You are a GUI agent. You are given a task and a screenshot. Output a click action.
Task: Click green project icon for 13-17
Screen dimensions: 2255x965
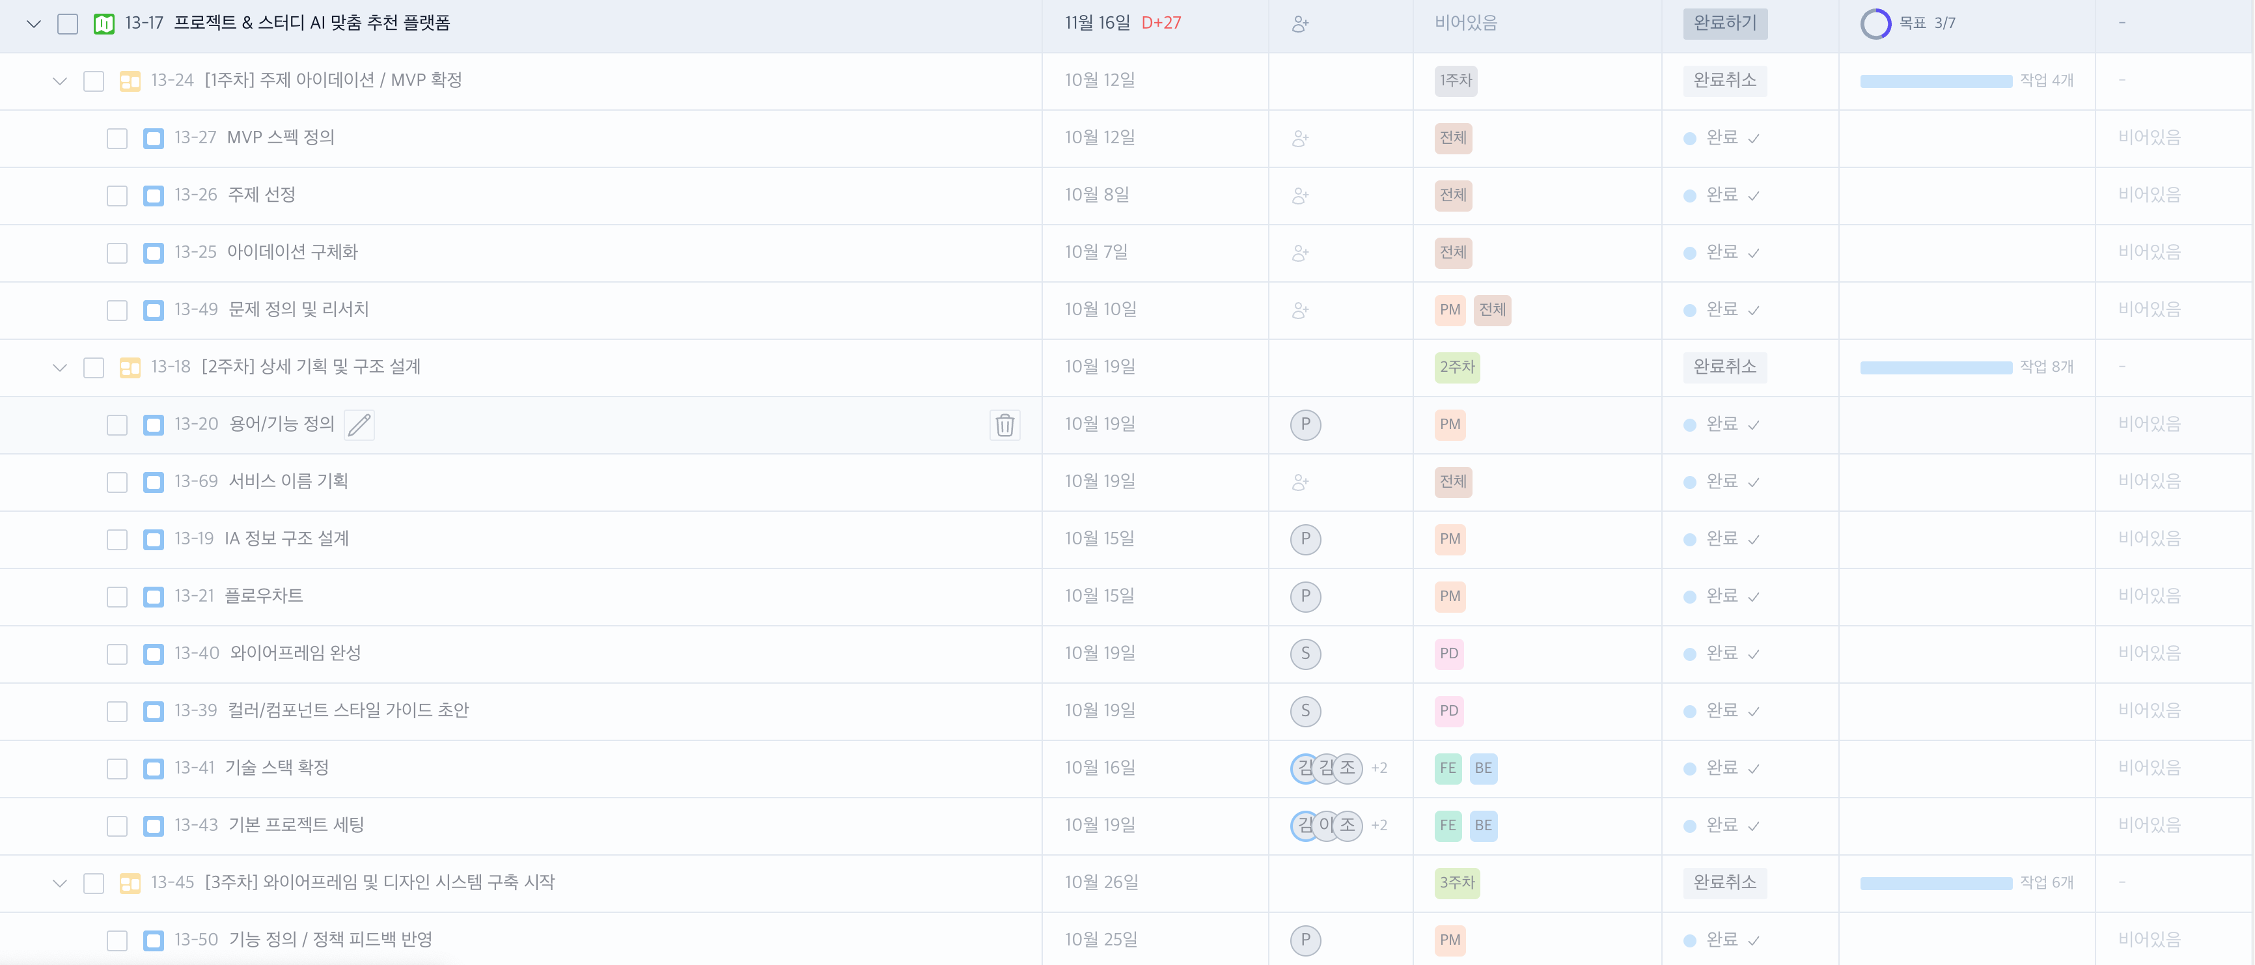[x=104, y=23]
